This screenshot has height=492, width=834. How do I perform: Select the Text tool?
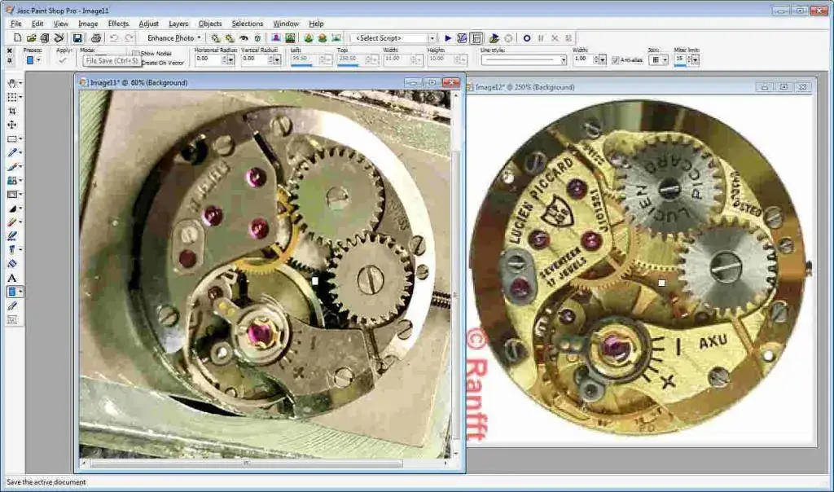click(x=11, y=278)
